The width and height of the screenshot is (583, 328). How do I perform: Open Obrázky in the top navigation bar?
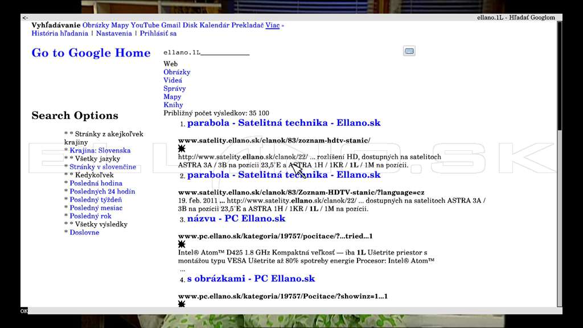point(96,25)
